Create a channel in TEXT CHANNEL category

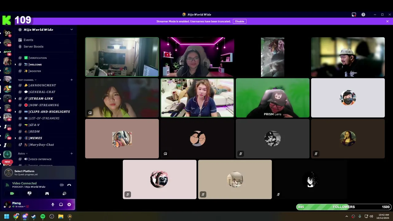tap(72, 80)
